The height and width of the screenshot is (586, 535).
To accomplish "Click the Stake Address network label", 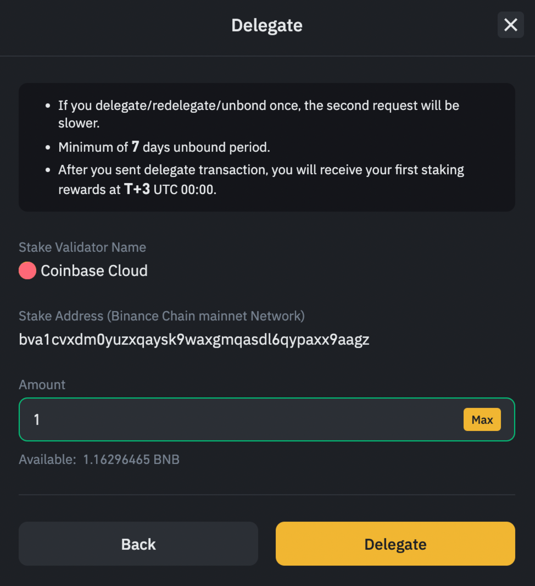I will pyautogui.click(x=161, y=316).
